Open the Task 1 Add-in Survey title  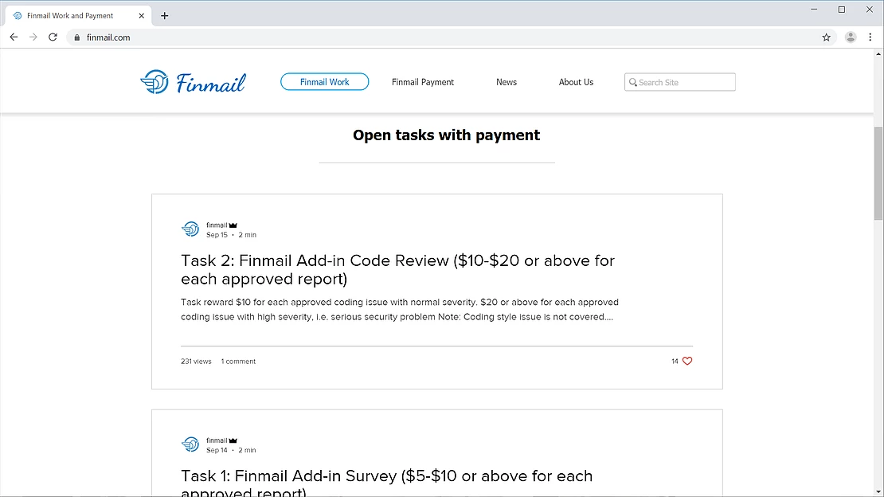pyautogui.click(x=387, y=484)
